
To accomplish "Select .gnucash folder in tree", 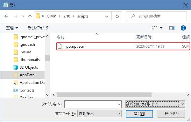I will point(24,44).
